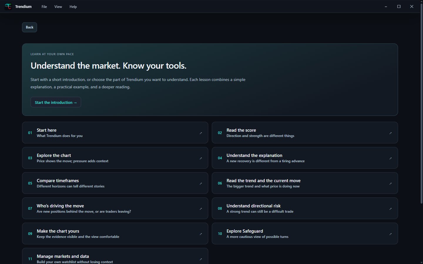423x264 pixels.
Task: Click lesson number 09
Action: tap(30, 234)
